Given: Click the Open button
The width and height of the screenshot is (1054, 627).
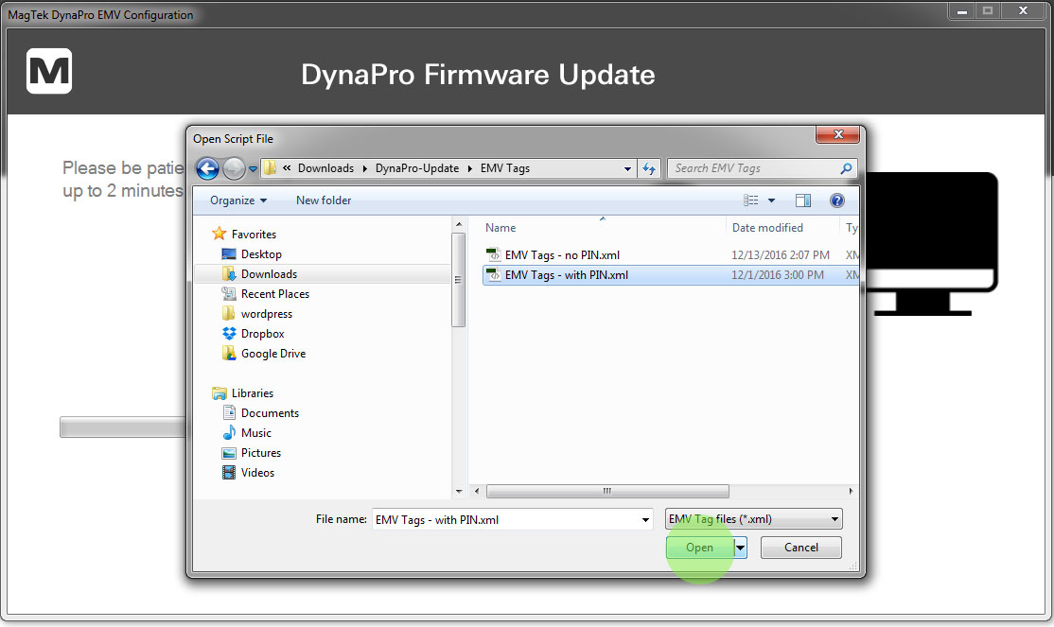Looking at the screenshot, I should click(x=699, y=548).
